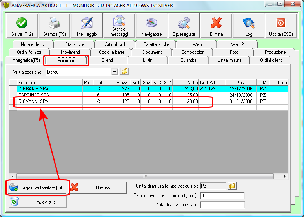Screen dimensions: 304x217
Task: Click the Rimuovi button
Action: [x=98, y=188]
